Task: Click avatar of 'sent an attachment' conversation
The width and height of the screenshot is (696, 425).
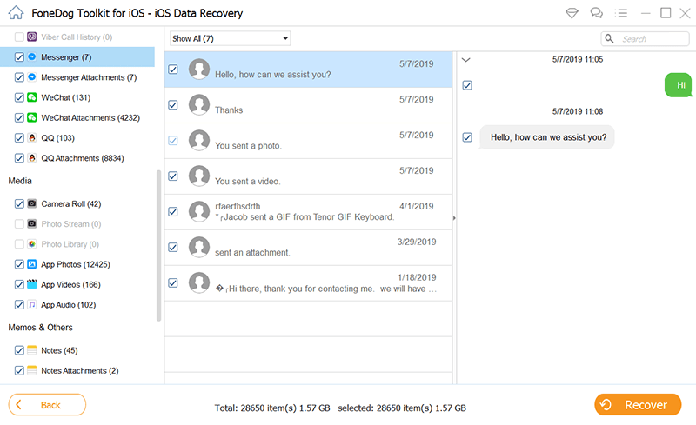Action: tap(199, 247)
